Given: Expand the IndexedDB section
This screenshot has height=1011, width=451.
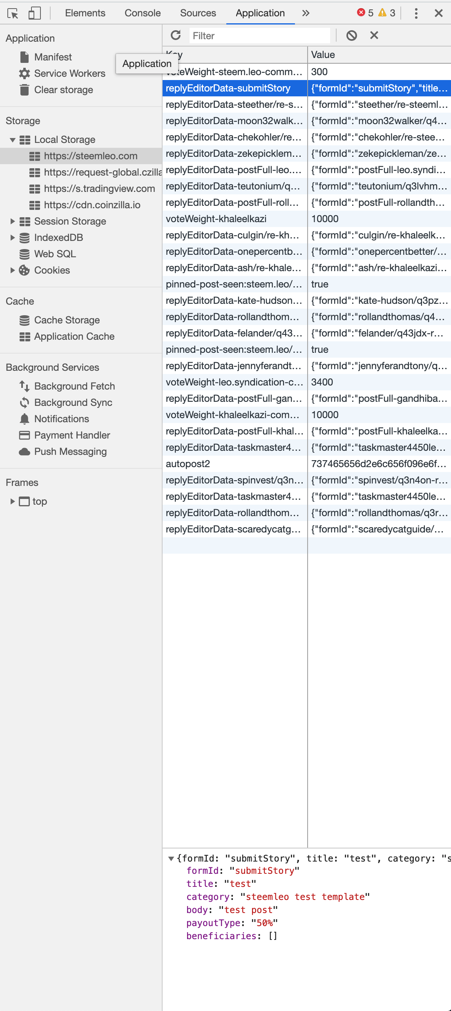Looking at the screenshot, I should [13, 238].
